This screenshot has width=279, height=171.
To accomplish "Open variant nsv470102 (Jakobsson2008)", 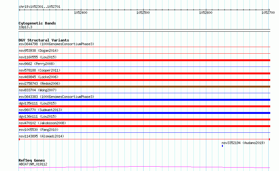I will [42, 123].
